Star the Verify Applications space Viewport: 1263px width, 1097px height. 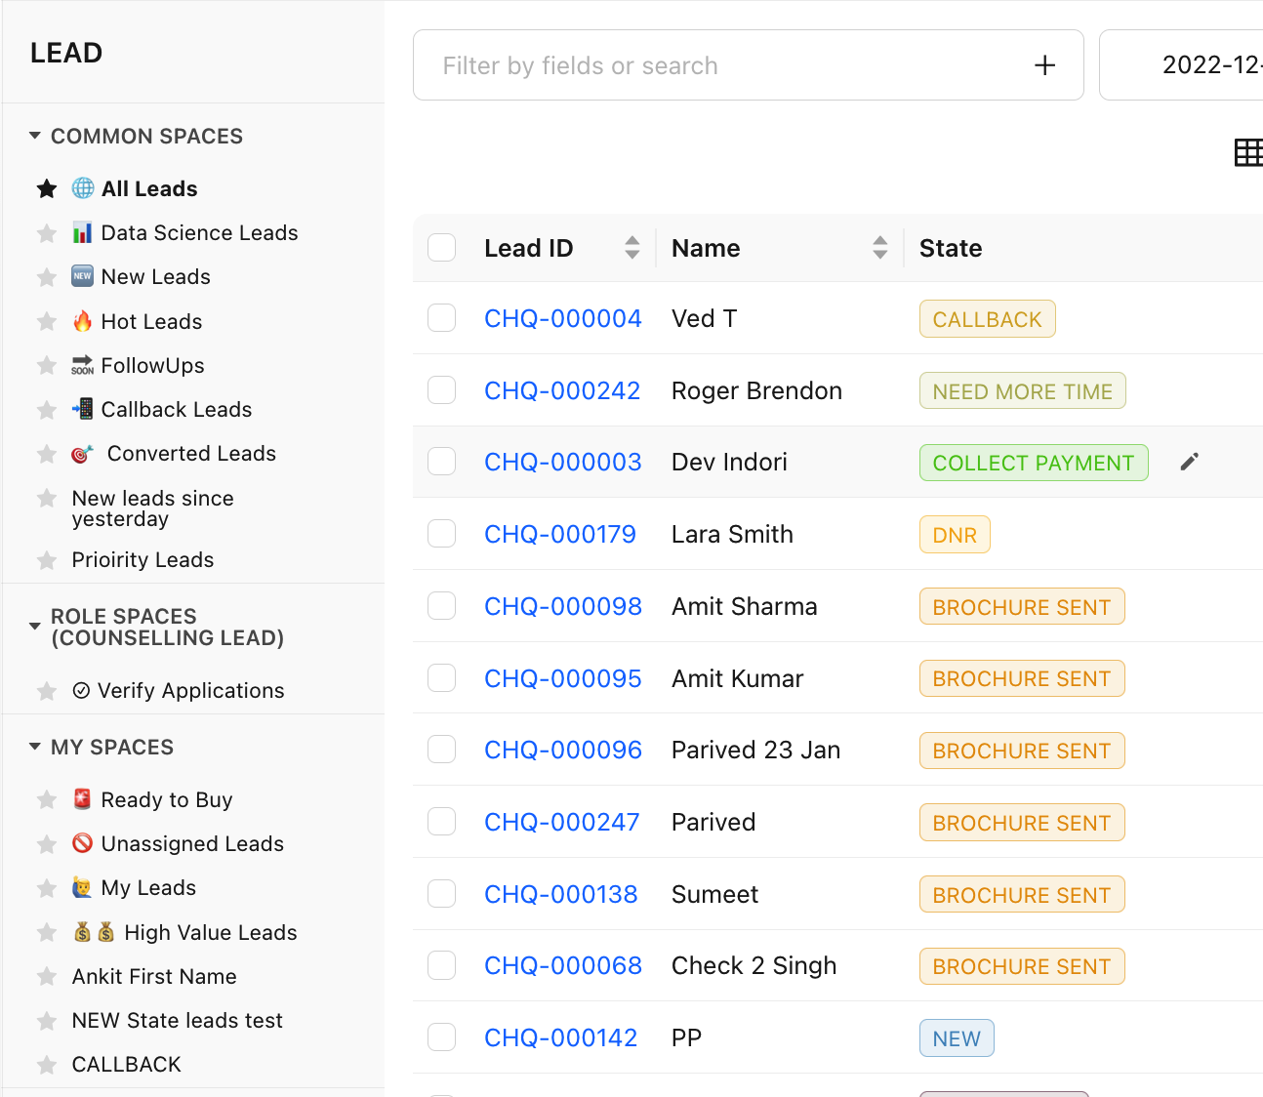tap(46, 691)
